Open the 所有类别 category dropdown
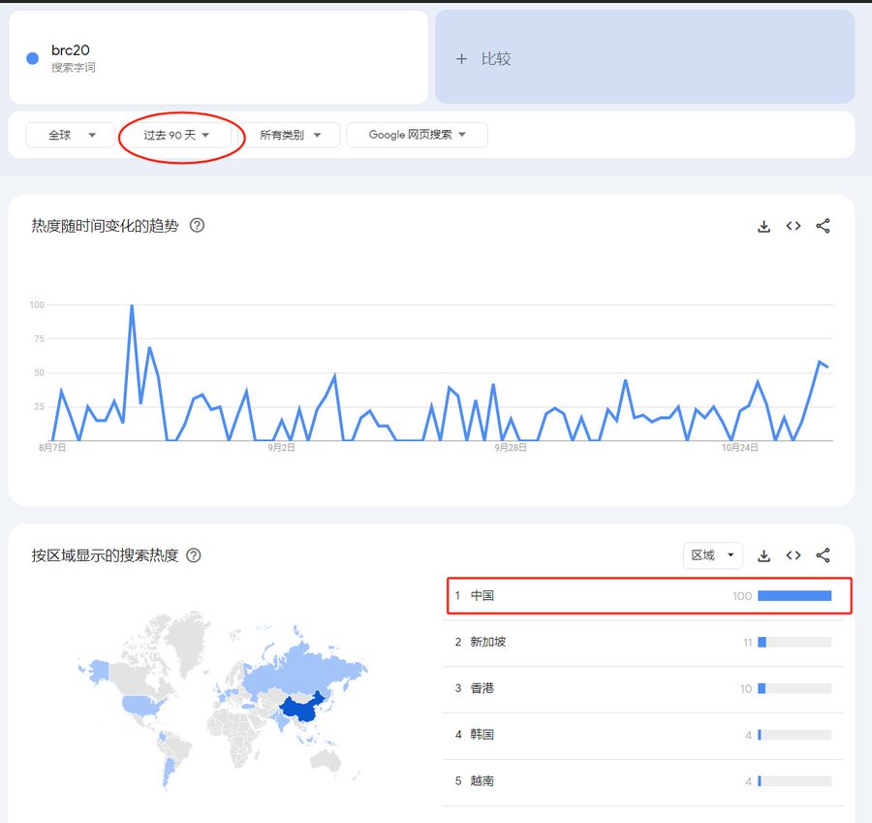This screenshot has width=872, height=823. click(x=290, y=135)
